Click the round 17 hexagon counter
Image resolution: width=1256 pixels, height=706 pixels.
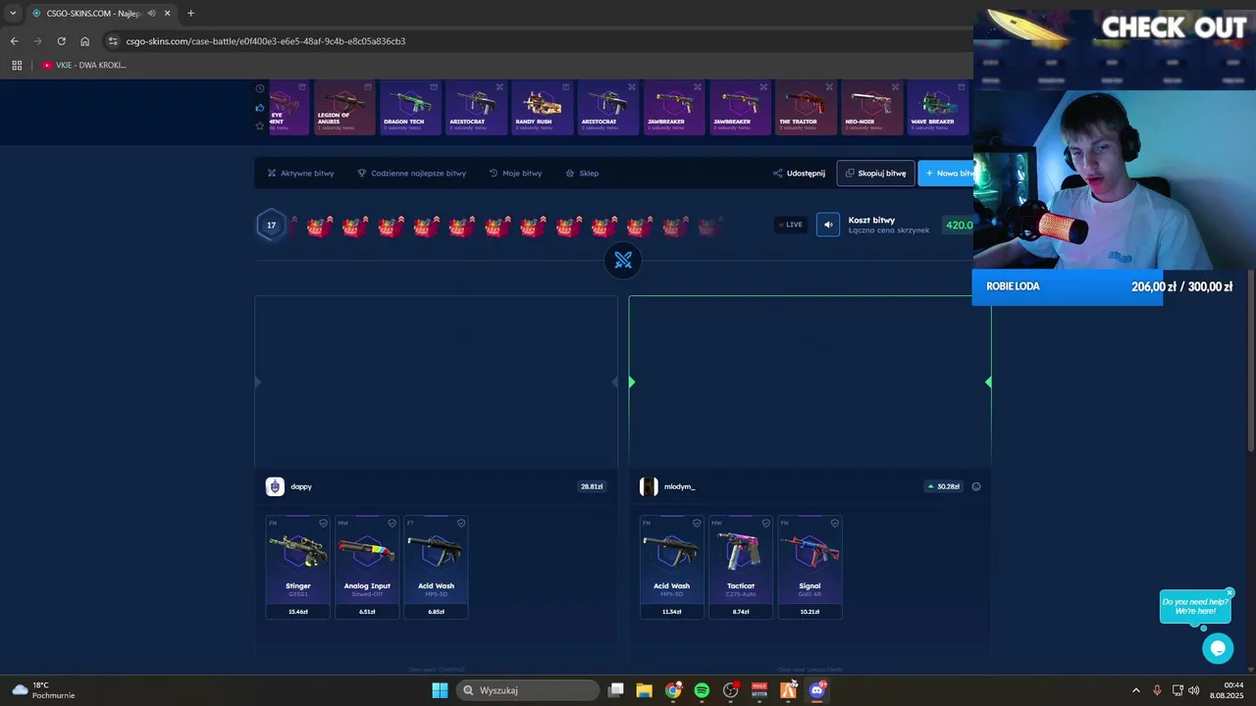(x=272, y=225)
